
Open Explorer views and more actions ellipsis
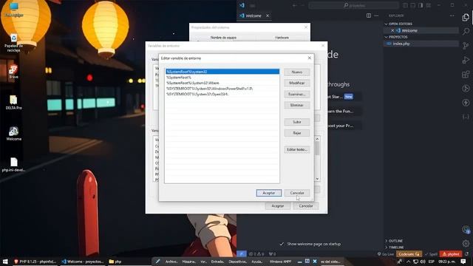(452, 16)
